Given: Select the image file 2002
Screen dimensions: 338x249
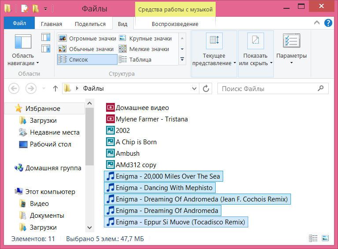Looking at the screenshot, I should [x=118, y=130].
